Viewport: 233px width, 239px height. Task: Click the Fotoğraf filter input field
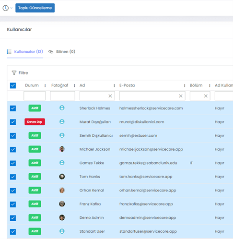tap(62, 96)
